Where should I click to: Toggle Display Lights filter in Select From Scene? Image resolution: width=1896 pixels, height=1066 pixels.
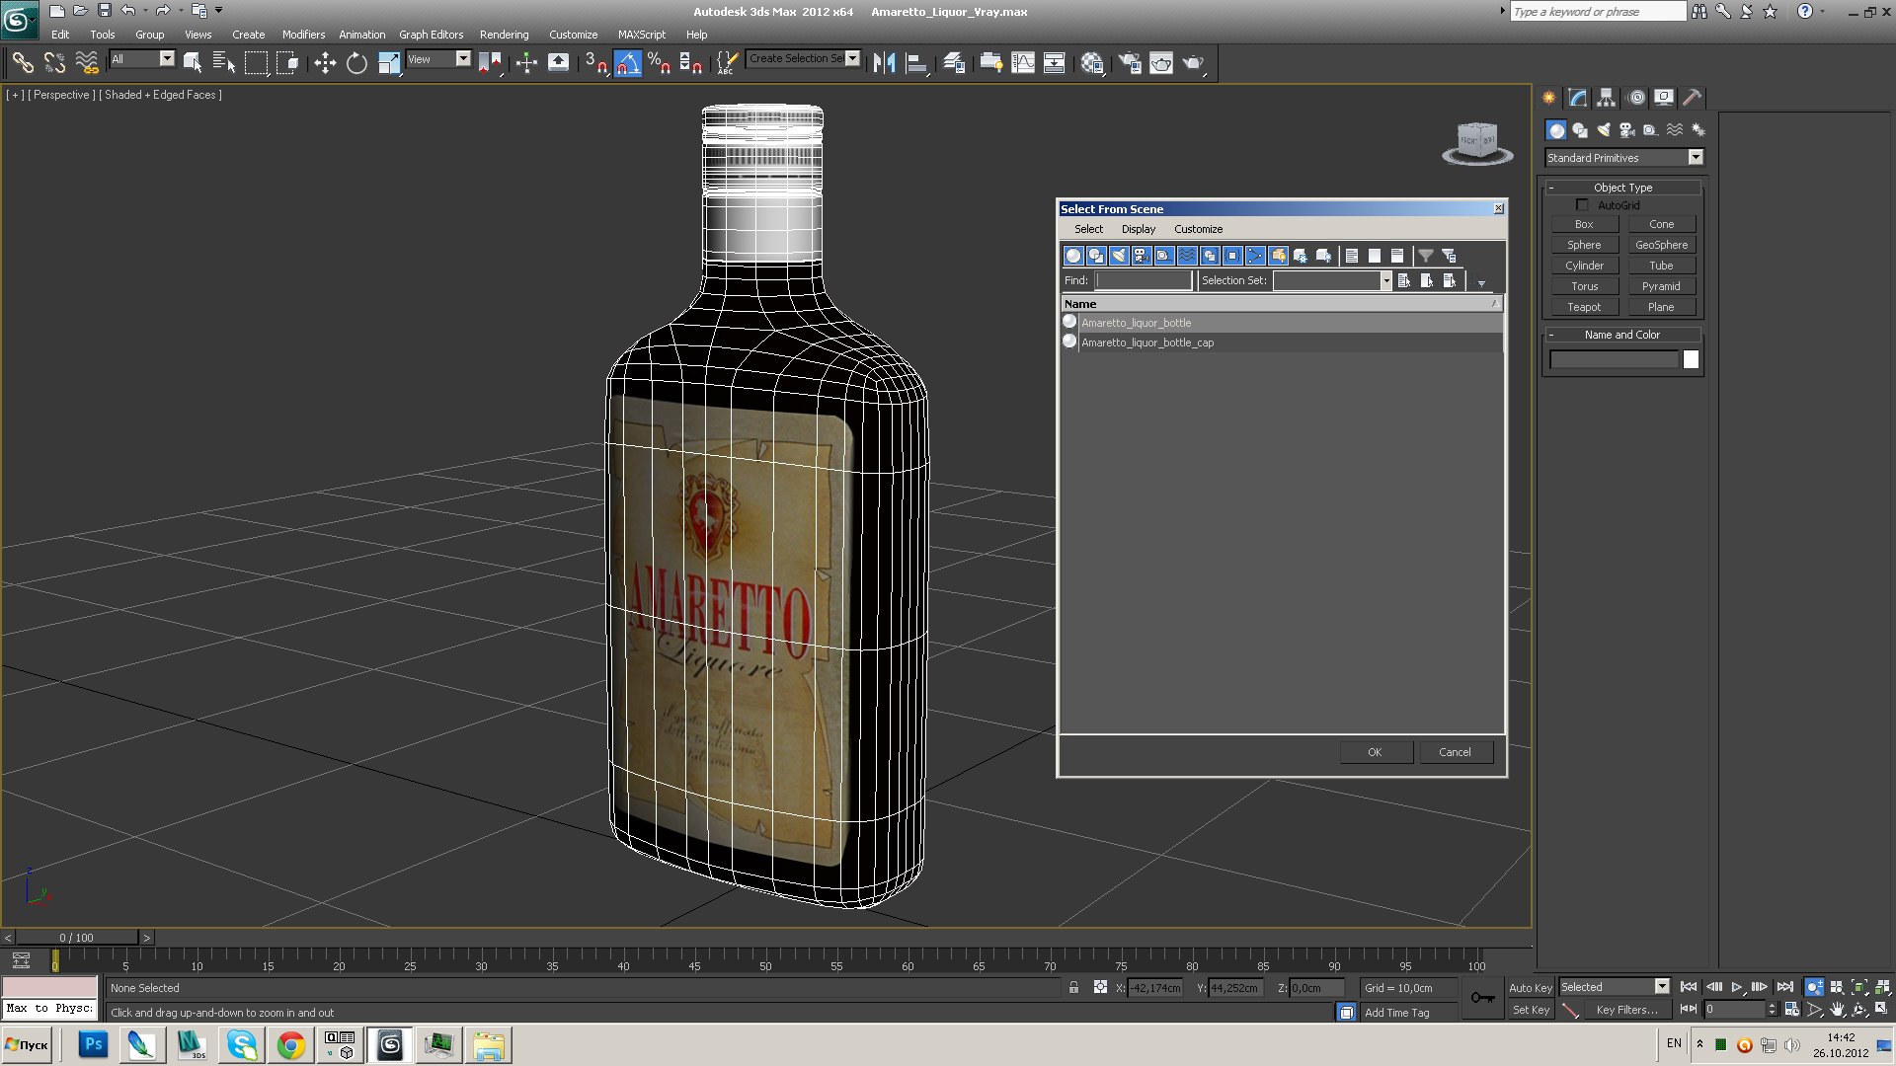[1119, 256]
